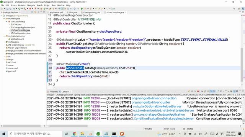Click dropdown arrow beside Run button
Viewport: 245px width, 137px height.
22,9
